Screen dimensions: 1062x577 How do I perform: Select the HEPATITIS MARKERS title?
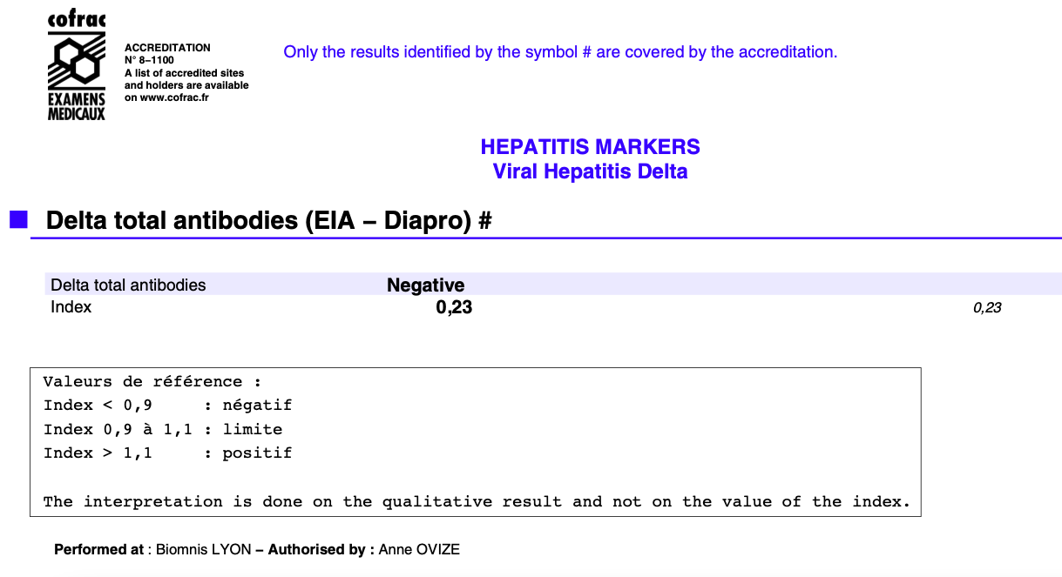coord(590,146)
